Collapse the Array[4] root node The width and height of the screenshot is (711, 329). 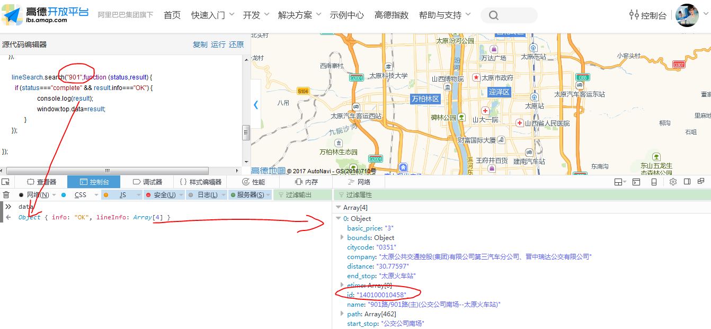(x=339, y=208)
